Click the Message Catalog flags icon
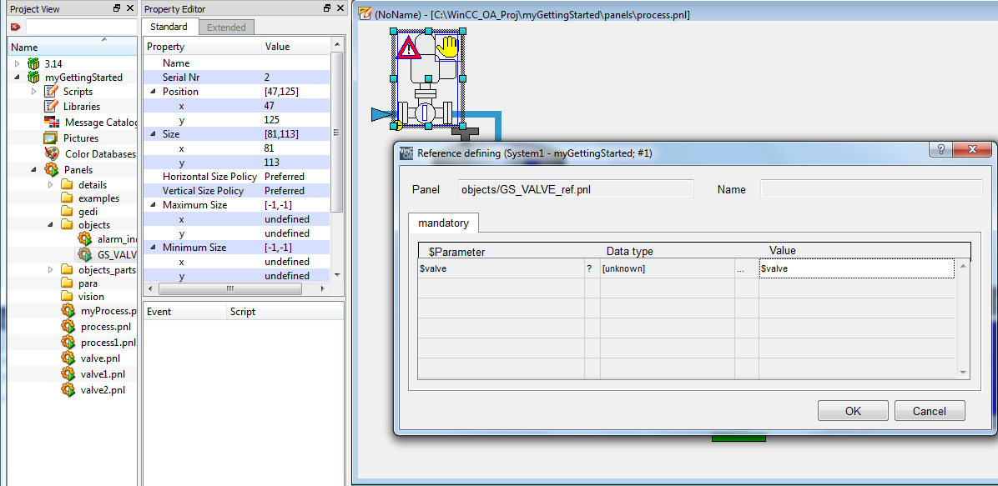Viewport: 998px width, 486px height. (51, 123)
